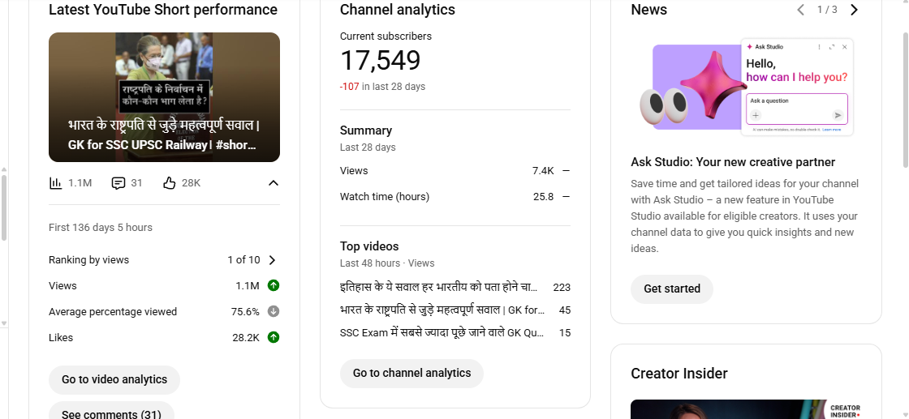909x419 pixels.
Task: Click the comments icon showing 31
Action: coord(118,183)
